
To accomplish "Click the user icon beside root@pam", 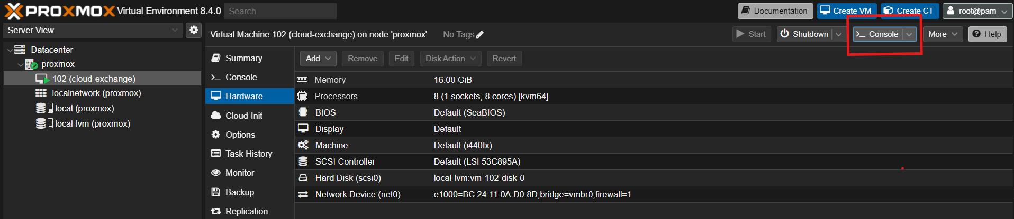I will coord(950,11).
